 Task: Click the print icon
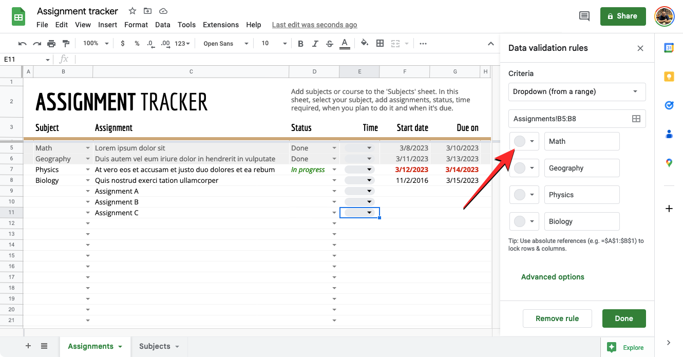click(x=51, y=44)
